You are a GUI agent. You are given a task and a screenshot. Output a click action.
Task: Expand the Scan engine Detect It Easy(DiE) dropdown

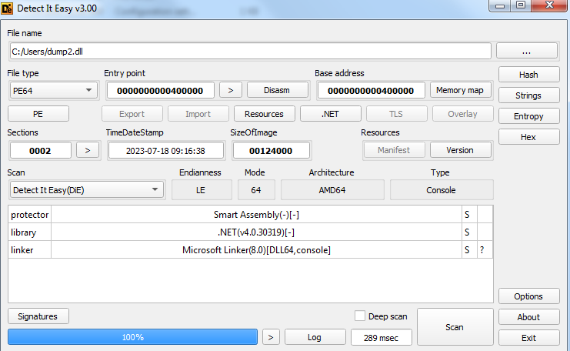[86, 190]
